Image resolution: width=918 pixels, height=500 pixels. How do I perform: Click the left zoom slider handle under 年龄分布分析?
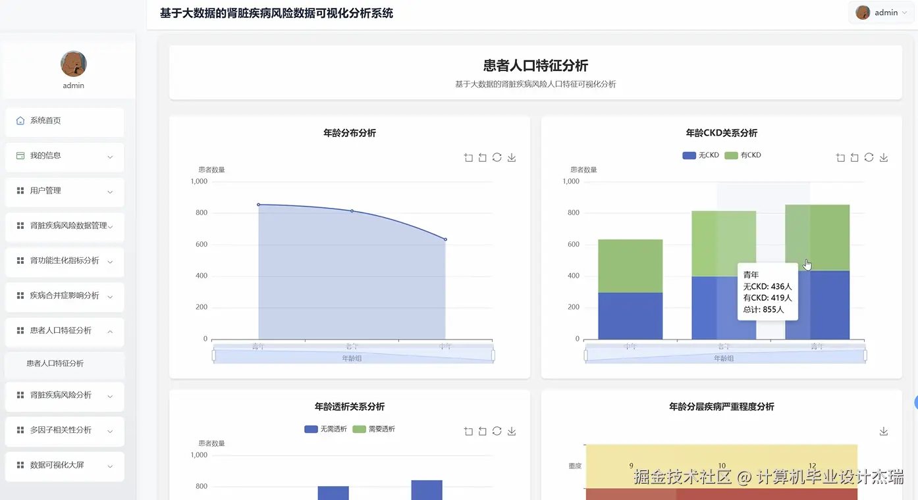[x=213, y=355]
